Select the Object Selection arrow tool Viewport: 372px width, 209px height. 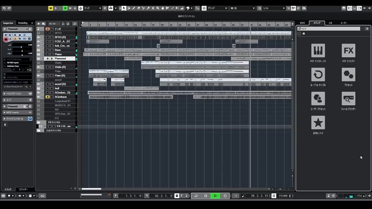coord(124,8)
